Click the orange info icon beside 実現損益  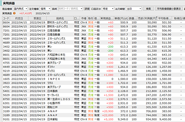tap(14, 13)
